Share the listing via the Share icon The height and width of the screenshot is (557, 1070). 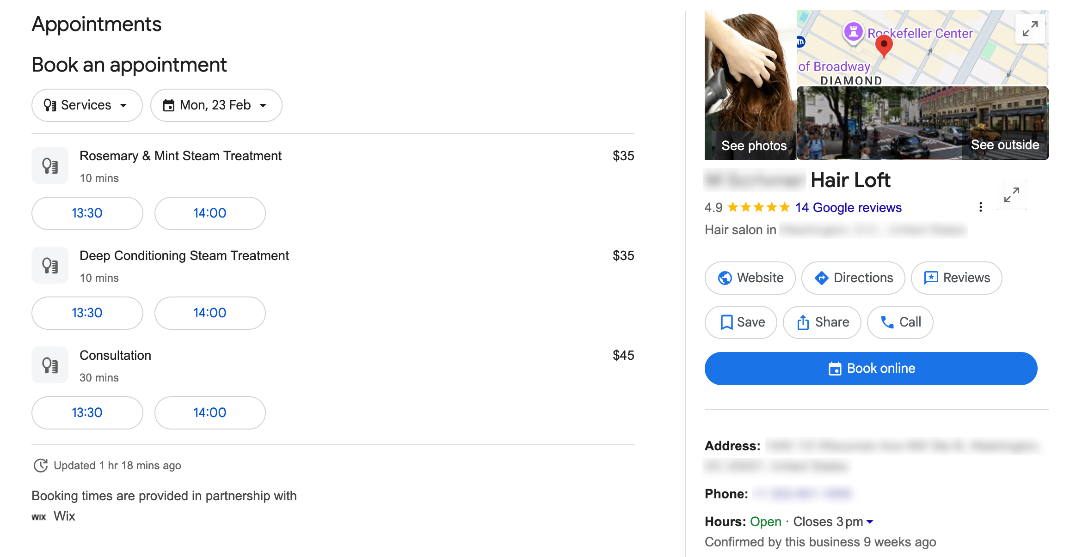803,322
